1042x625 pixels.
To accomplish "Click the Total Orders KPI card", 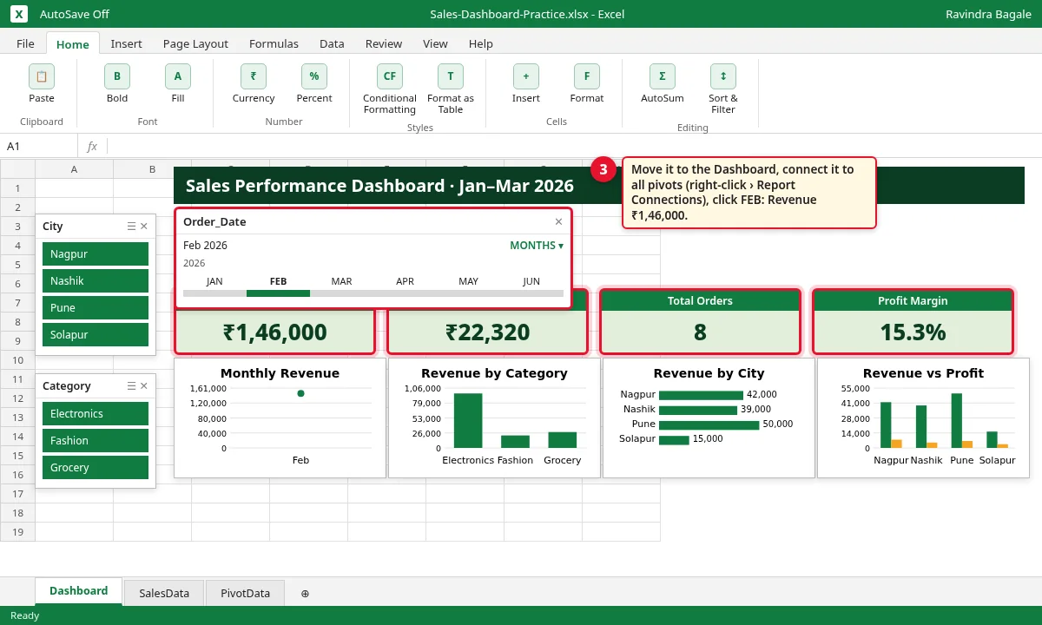I will pyautogui.click(x=700, y=321).
